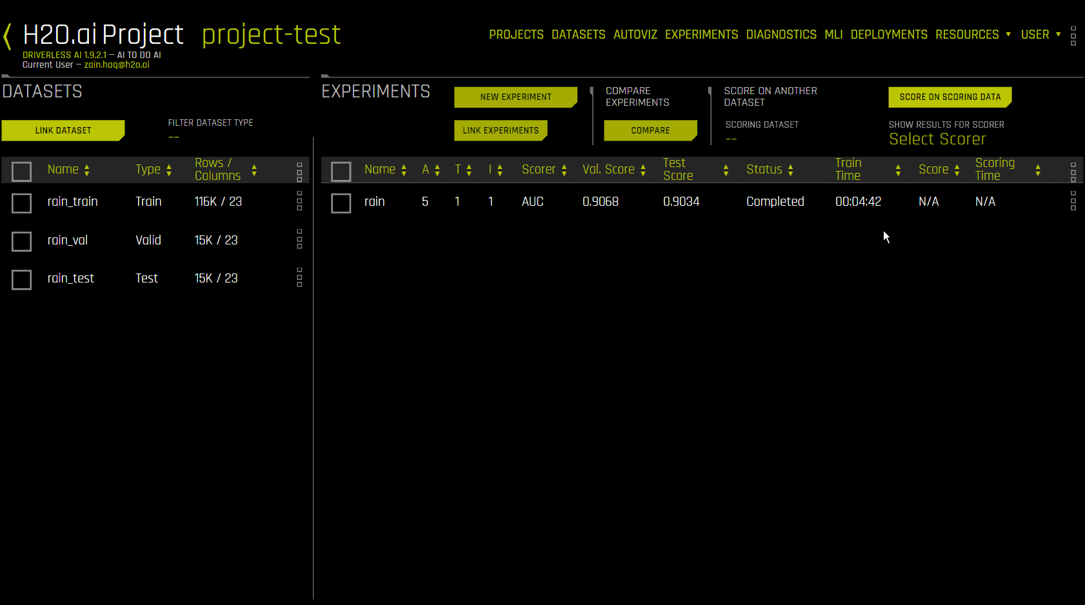Select the rain_train dataset checkbox

pos(21,203)
